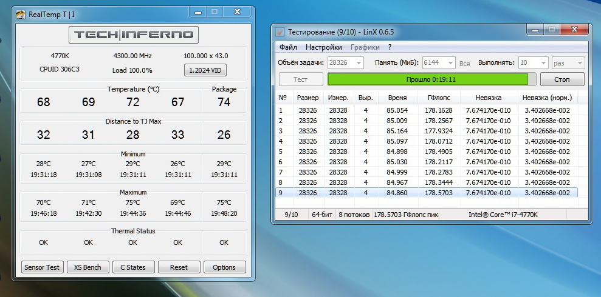The width and height of the screenshot is (601, 297).
Task: Select result row 1 with 178.1628 GFlops
Action: point(426,110)
